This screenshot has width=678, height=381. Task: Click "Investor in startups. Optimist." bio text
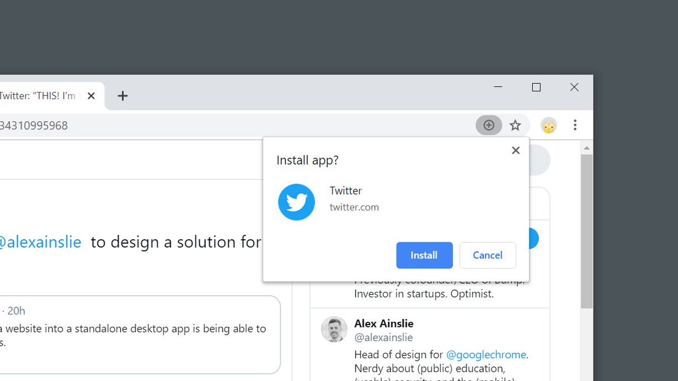click(x=424, y=294)
